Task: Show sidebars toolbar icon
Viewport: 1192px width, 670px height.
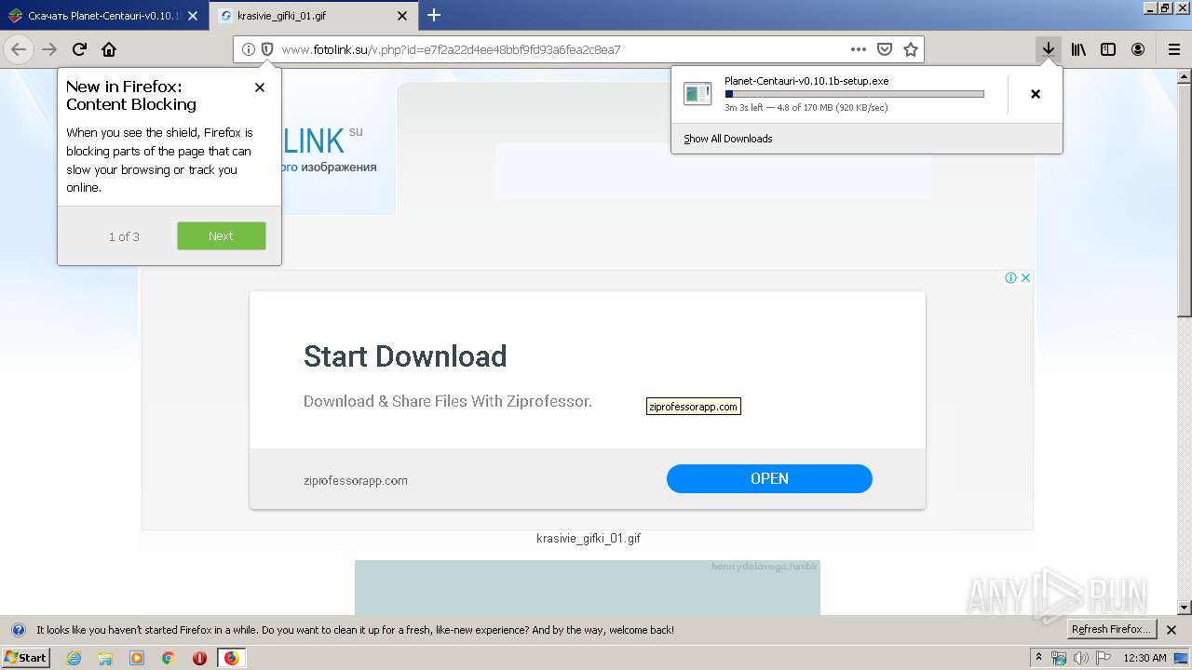Action: pos(1108,49)
